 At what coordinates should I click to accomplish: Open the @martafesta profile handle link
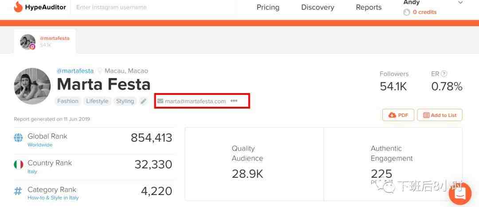75,71
